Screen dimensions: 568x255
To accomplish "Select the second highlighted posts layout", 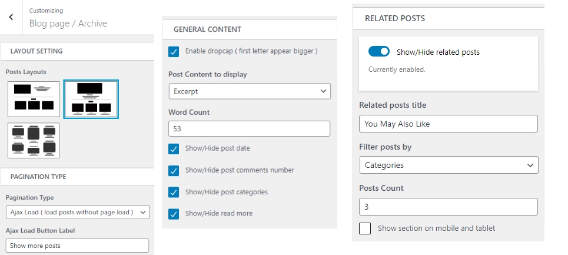I will [91, 99].
